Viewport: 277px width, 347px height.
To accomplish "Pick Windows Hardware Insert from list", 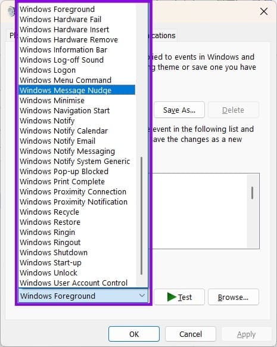I will point(77,30).
